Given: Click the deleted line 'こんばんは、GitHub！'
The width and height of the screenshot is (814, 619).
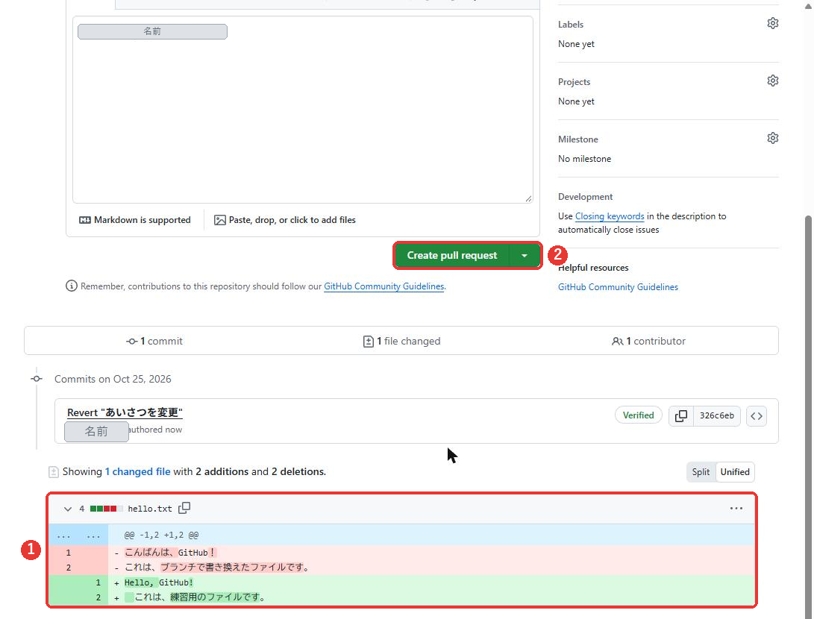Looking at the screenshot, I should (x=171, y=553).
